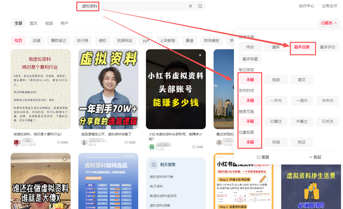Click related search 卖虚拟资料违法吗
This screenshot has width=343, height=209.
click(x=163, y=196)
